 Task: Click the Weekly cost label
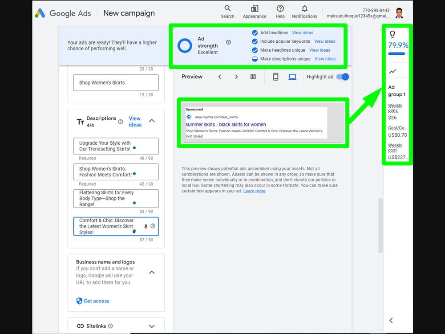(x=395, y=148)
